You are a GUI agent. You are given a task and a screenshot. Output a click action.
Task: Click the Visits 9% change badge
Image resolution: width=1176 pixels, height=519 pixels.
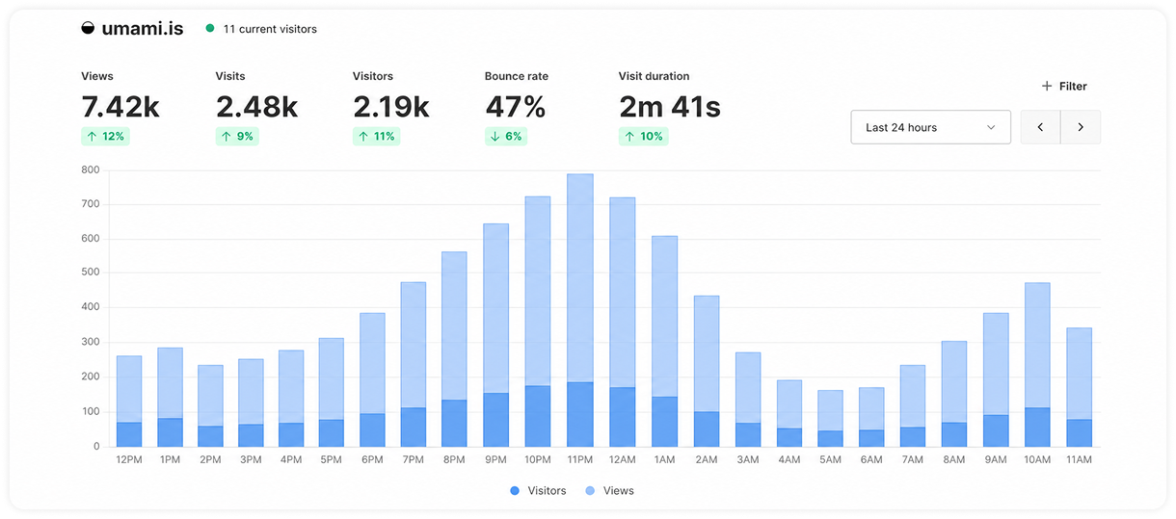click(237, 137)
